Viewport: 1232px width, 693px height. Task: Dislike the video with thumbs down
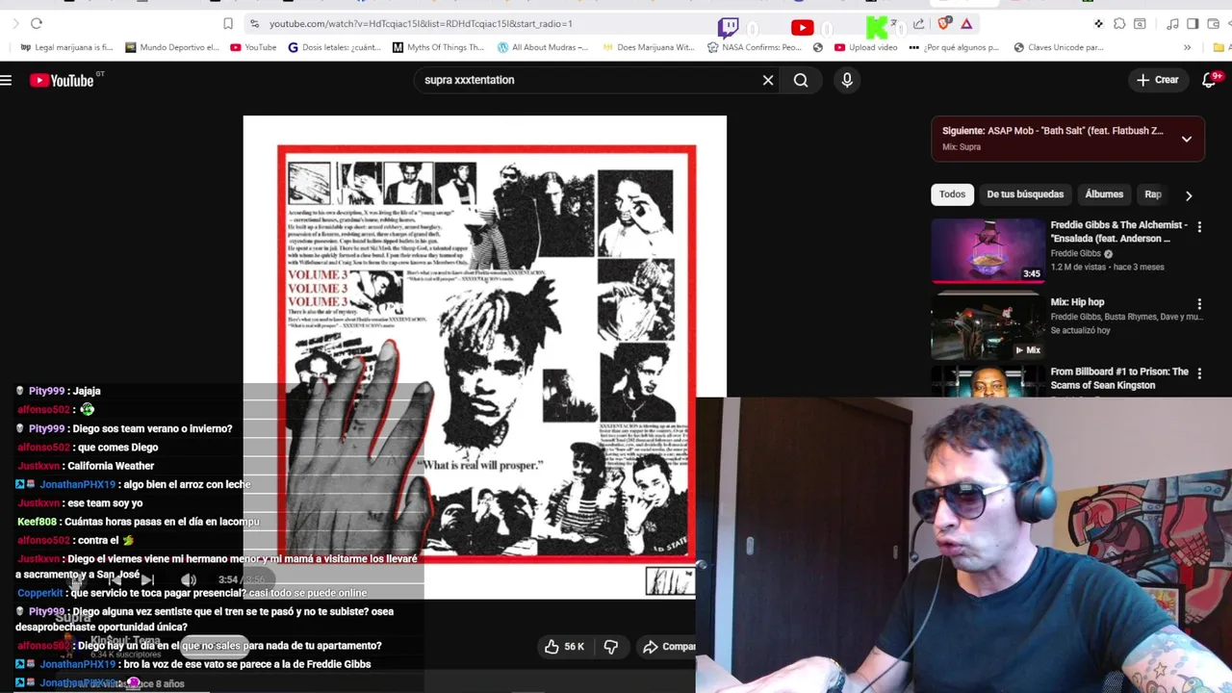pyautogui.click(x=610, y=647)
